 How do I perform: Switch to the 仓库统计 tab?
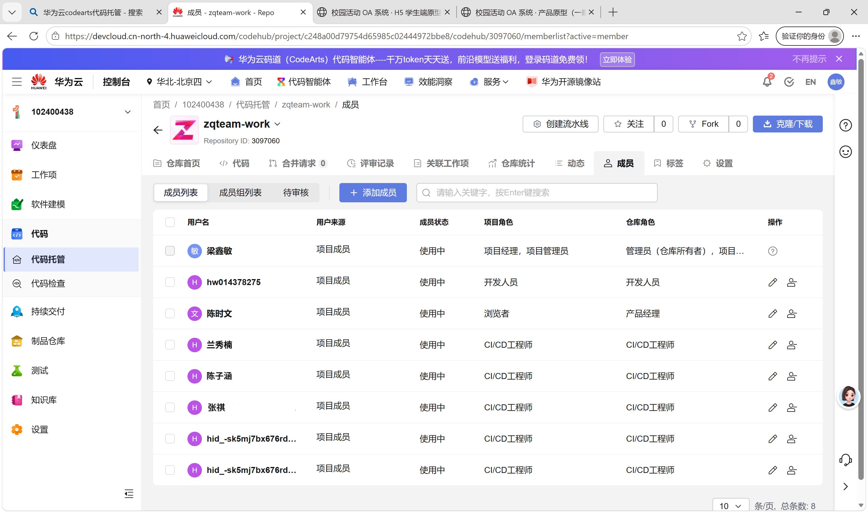(x=512, y=163)
